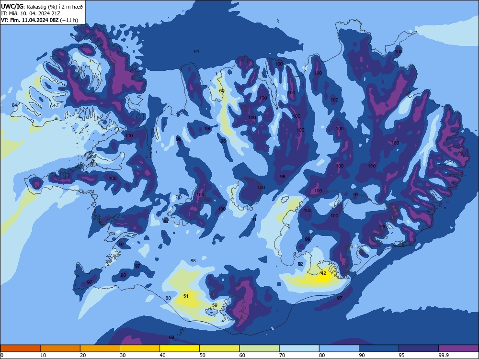Viewport: 479px width, 359px height.
Task: Select the map humidity value 96
Action: [x=223, y=141]
